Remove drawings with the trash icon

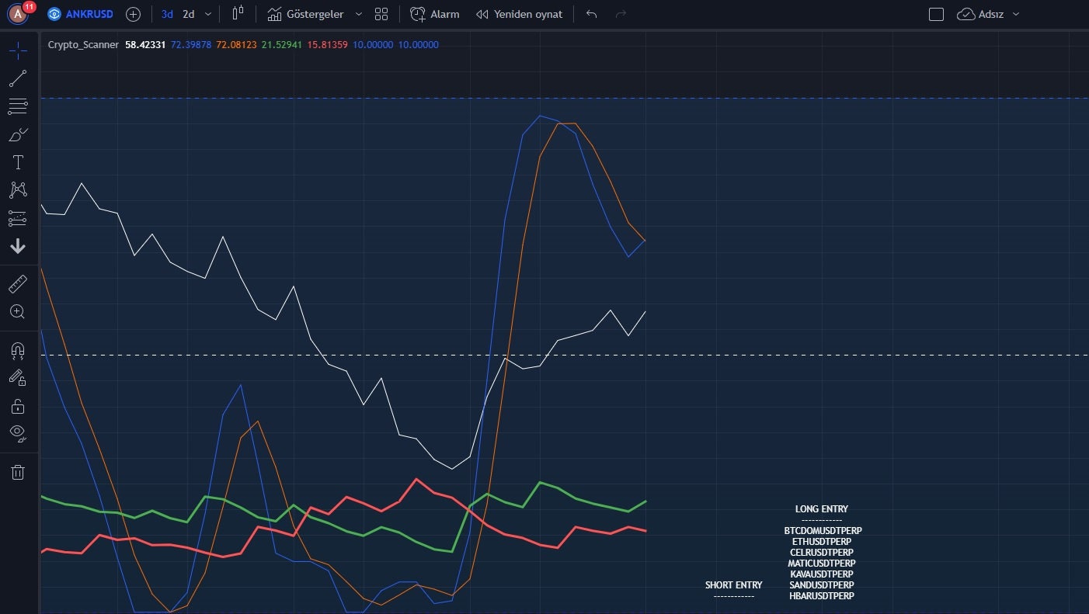coord(18,472)
